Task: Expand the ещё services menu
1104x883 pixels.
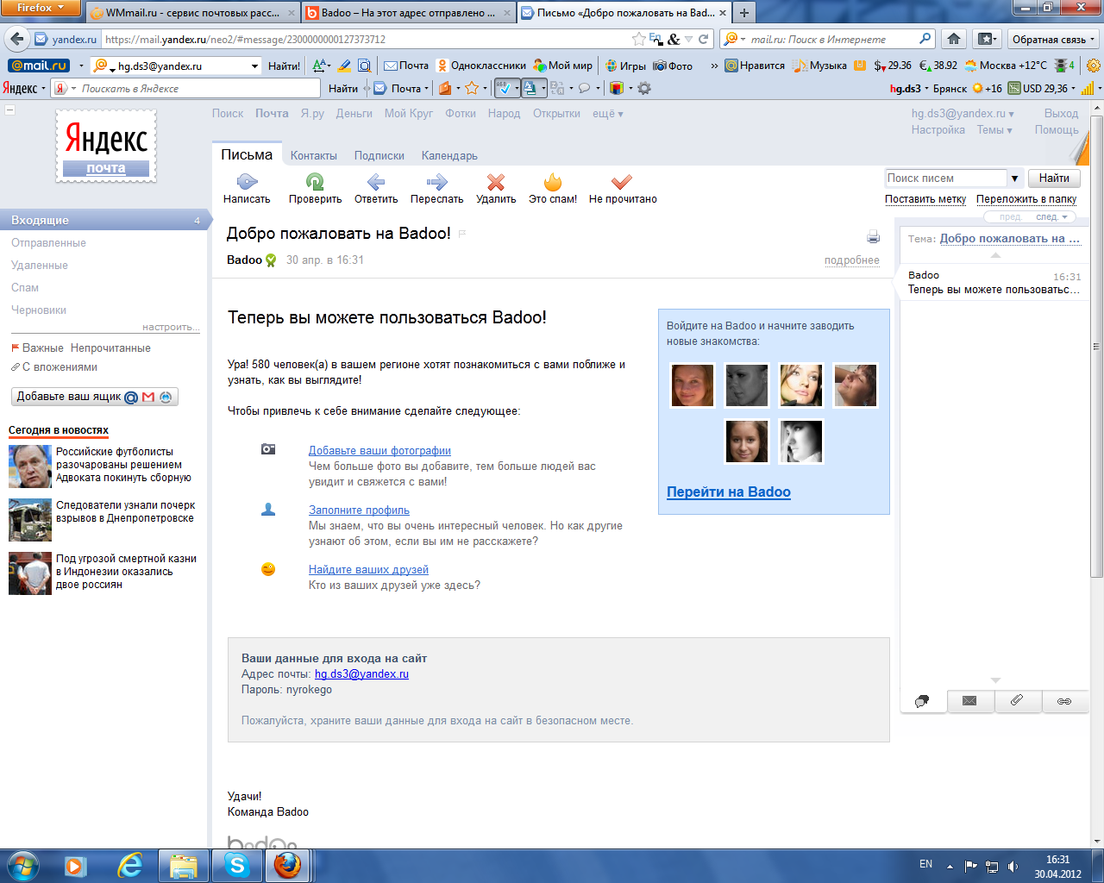Action: [607, 114]
